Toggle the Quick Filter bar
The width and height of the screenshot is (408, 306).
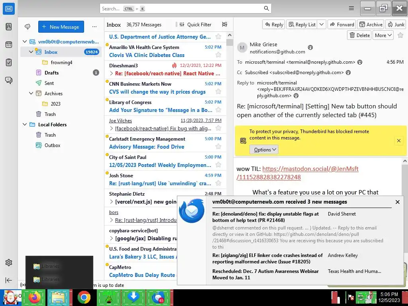click(195, 24)
